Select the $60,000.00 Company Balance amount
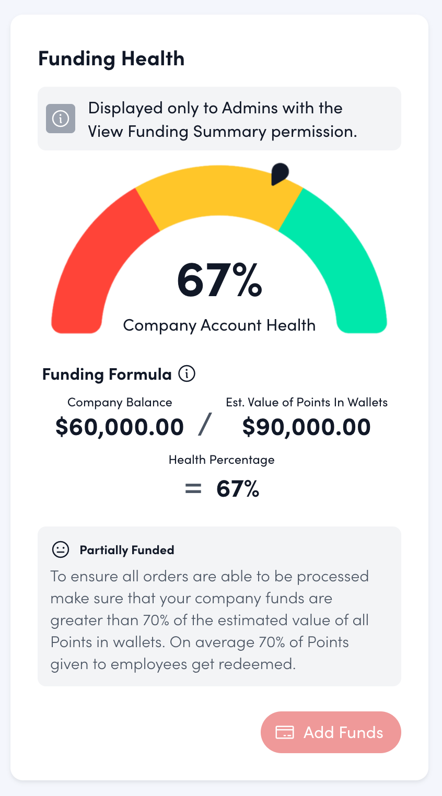 point(120,427)
